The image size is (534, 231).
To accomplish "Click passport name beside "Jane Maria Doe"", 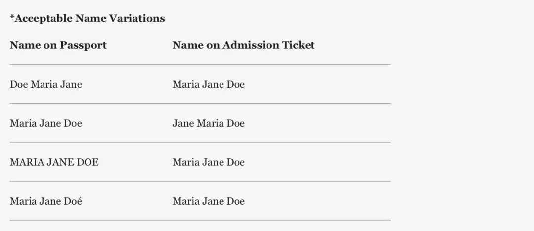I will [46, 123].
